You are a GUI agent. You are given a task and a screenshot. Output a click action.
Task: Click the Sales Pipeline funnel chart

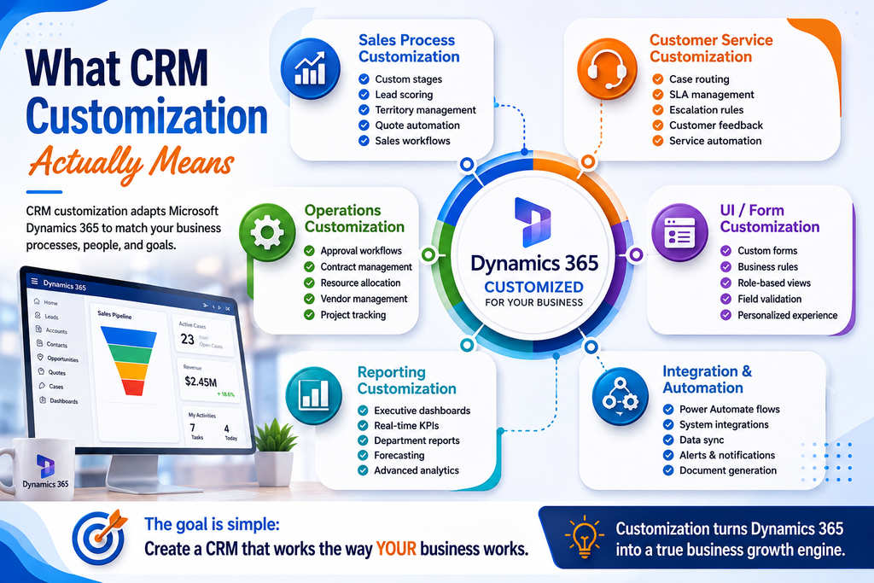click(x=129, y=360)
